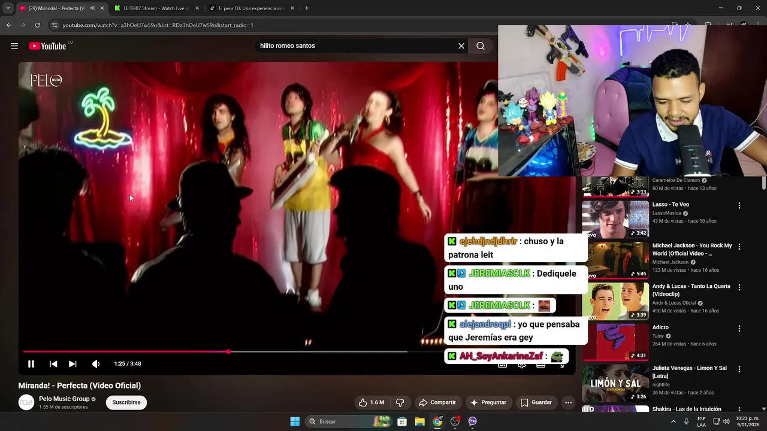Open options menu for Shakira video
The image size is (767, 431).
pos(739,410)
